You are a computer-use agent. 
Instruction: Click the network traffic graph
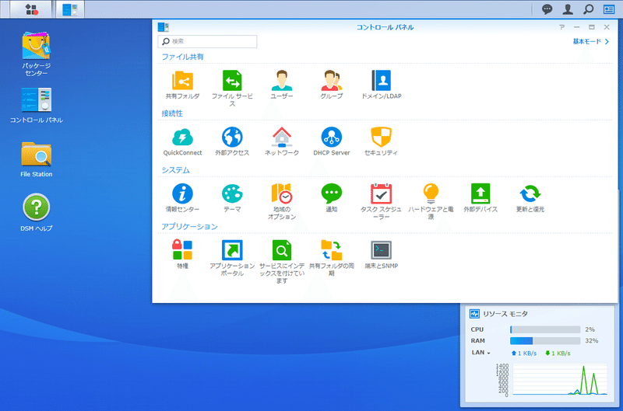pyautogui.click(x=560, y=379)
